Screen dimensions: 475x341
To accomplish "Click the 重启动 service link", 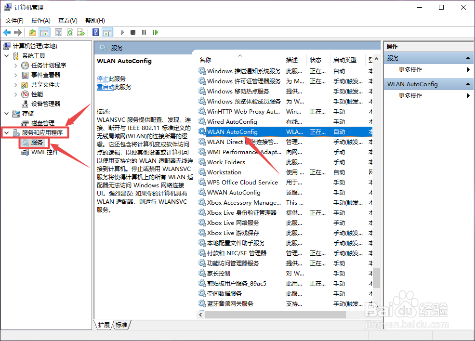I will pos(106,87).
